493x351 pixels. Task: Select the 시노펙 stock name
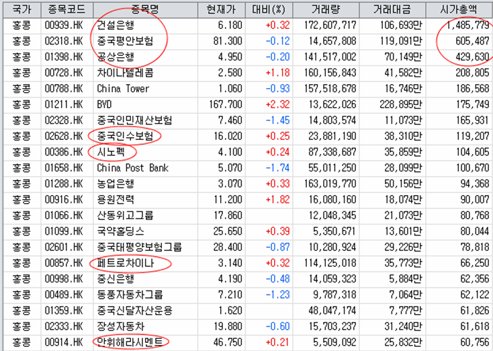tap(111, 152)
